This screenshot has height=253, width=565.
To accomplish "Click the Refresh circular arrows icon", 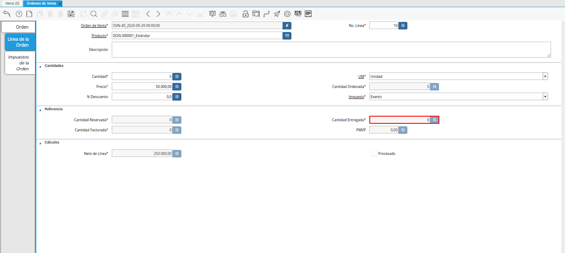I will [x=83, y=14].
